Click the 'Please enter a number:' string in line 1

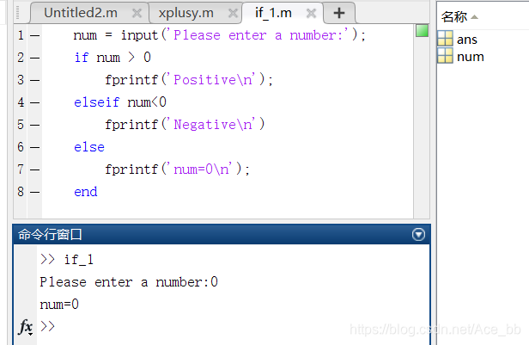pyautogui.click(x=258, y=35)
